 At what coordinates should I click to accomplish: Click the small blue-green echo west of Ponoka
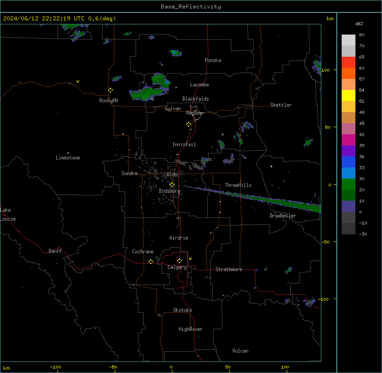175,53
